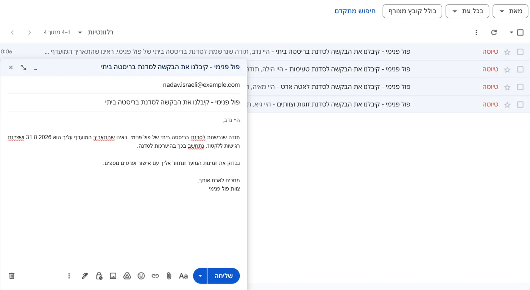This screenshot has height=290, width=530.
Task: Open send options arrow beside שליחה
Action: point(200,276)
